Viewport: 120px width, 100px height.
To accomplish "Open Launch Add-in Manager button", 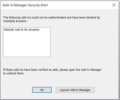I will point(75,90).
